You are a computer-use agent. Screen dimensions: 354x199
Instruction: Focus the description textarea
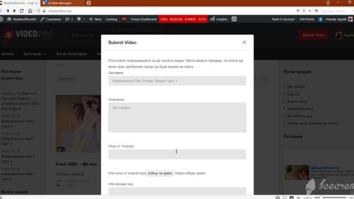[x=177, y=117]
